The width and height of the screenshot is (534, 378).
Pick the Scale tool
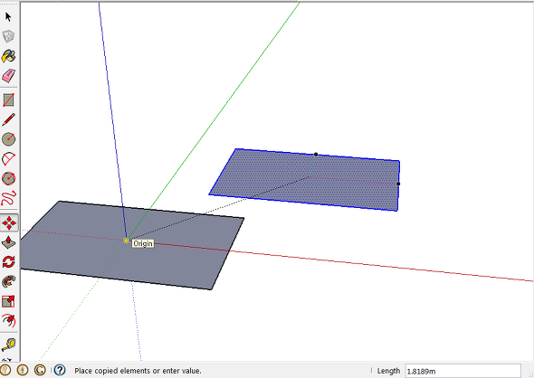pyautogui.click(x=8, y=301)
